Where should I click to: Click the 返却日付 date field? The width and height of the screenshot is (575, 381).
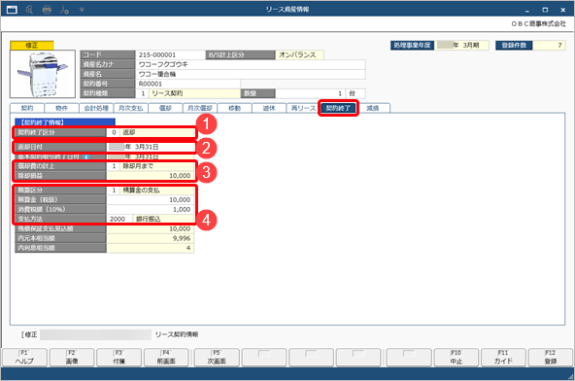151,147
